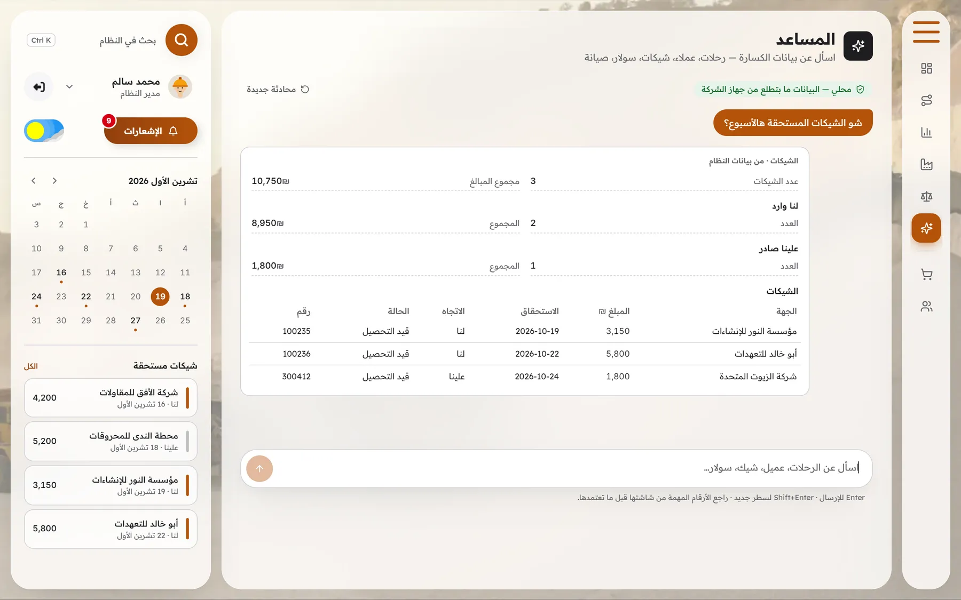Screen dimensions: 961x600
Task: Click the Ctrl K shortcut badge
Action: [x=41, y=40]
